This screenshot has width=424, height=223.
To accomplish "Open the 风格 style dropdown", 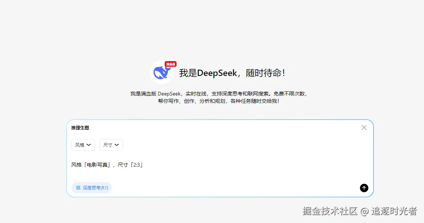I will click(x=83, y=145).
